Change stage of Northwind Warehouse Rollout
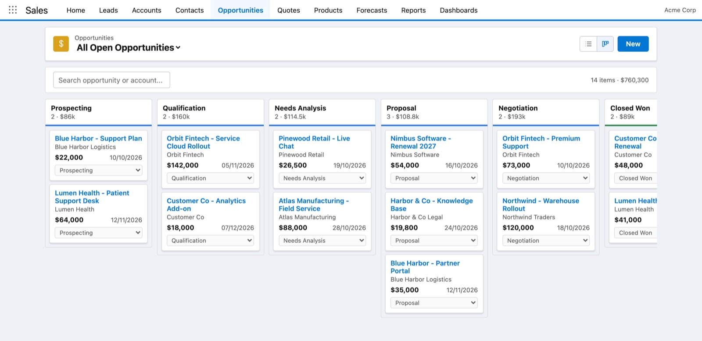This screenshot has width=702, height=341. 546,240
